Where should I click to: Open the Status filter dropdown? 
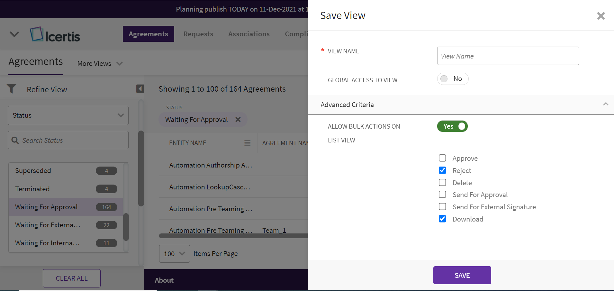68,115
